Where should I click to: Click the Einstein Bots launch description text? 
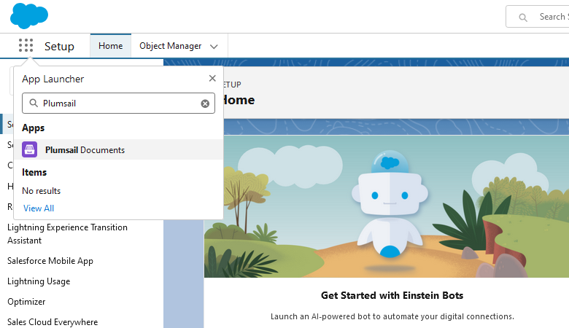392,316
